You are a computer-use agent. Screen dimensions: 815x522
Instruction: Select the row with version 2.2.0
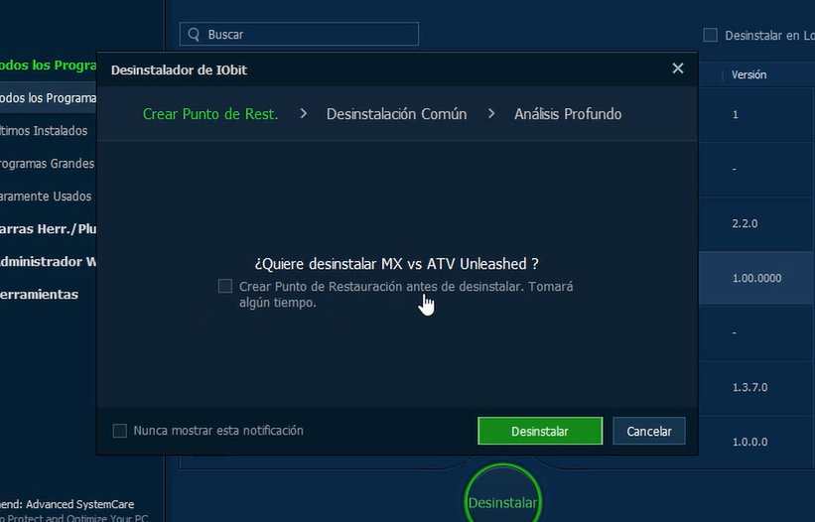tap(756, 223)
